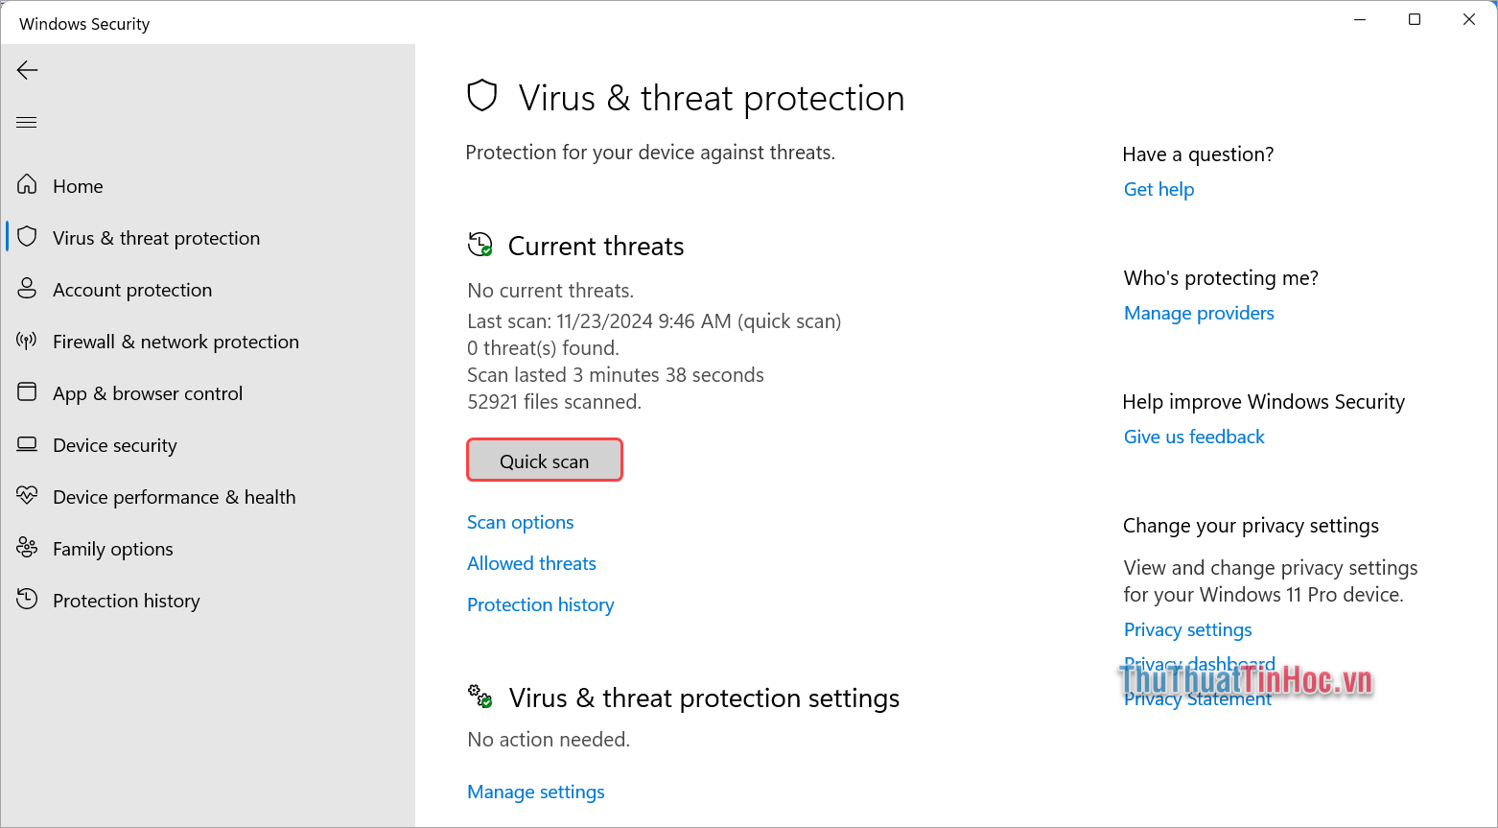Click the Device security laptop icon
The width and height of the screenshot is (1498, 828).
pos(27,443)
